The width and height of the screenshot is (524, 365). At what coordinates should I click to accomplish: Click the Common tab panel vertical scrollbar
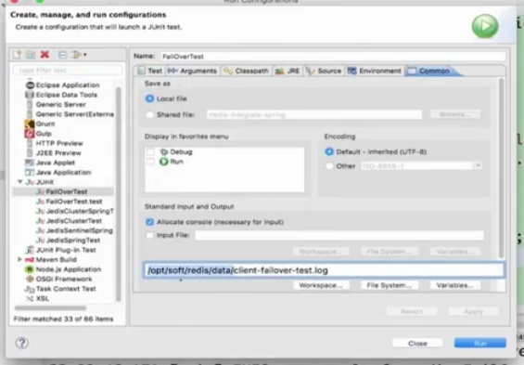pyautogui.click(x=501, y=167)
